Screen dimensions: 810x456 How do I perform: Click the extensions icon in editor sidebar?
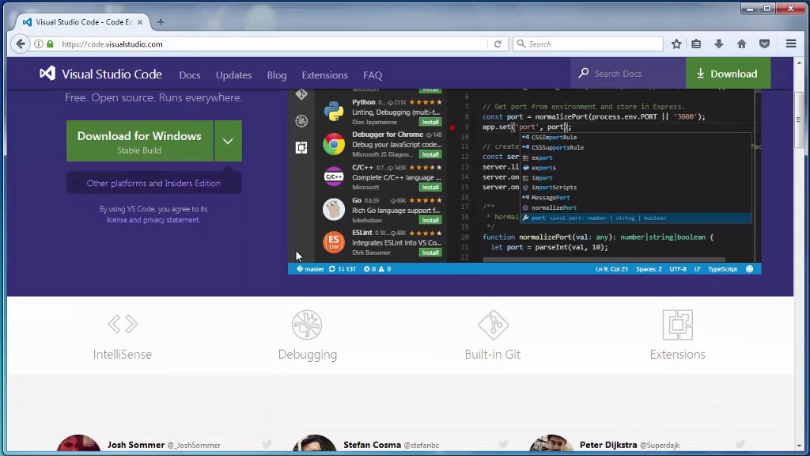pyautogui.click(x=301, y=147)
